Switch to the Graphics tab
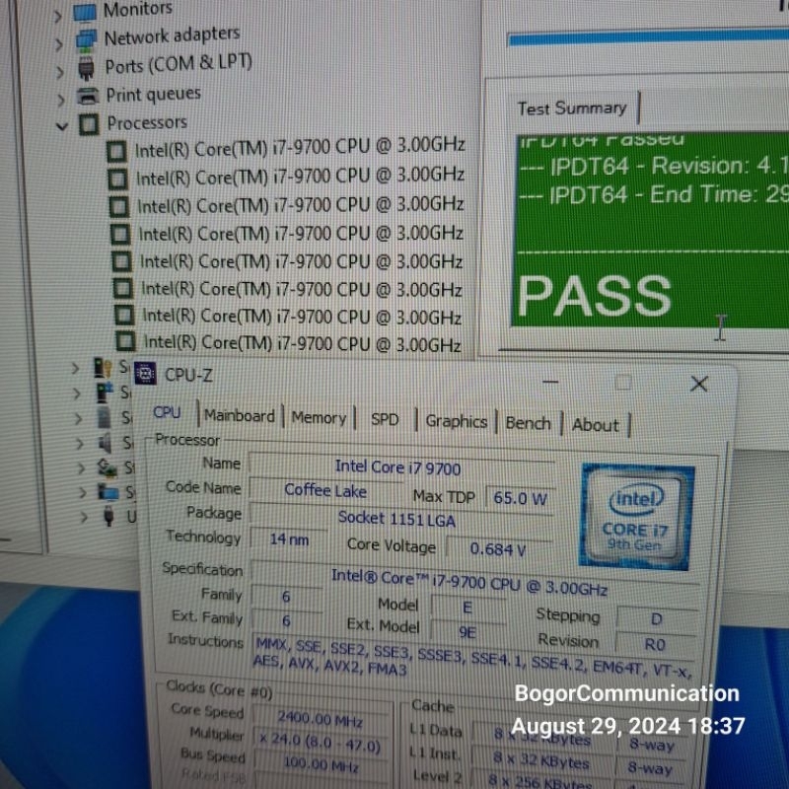Image resolution: width=789 pixels, height=789 pixels. (x=456, y=421)
